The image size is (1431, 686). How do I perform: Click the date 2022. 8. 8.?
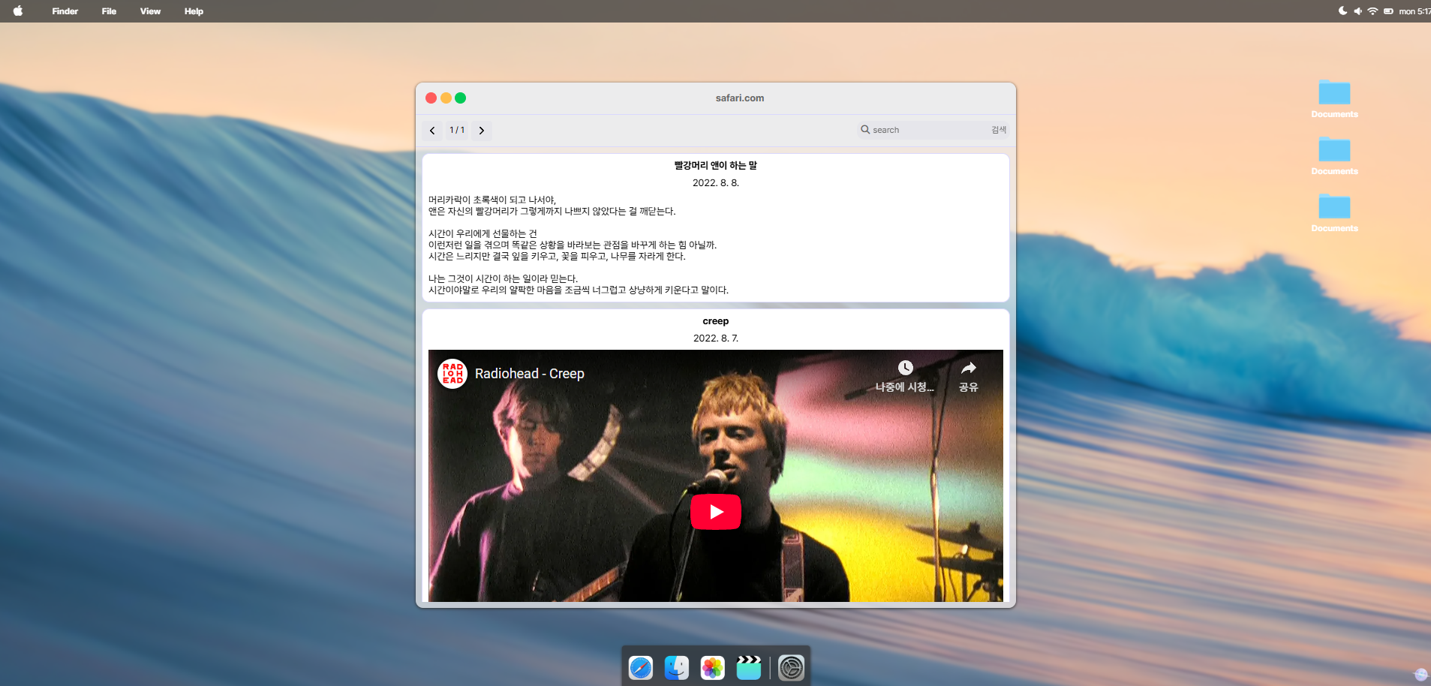(716, 182)
